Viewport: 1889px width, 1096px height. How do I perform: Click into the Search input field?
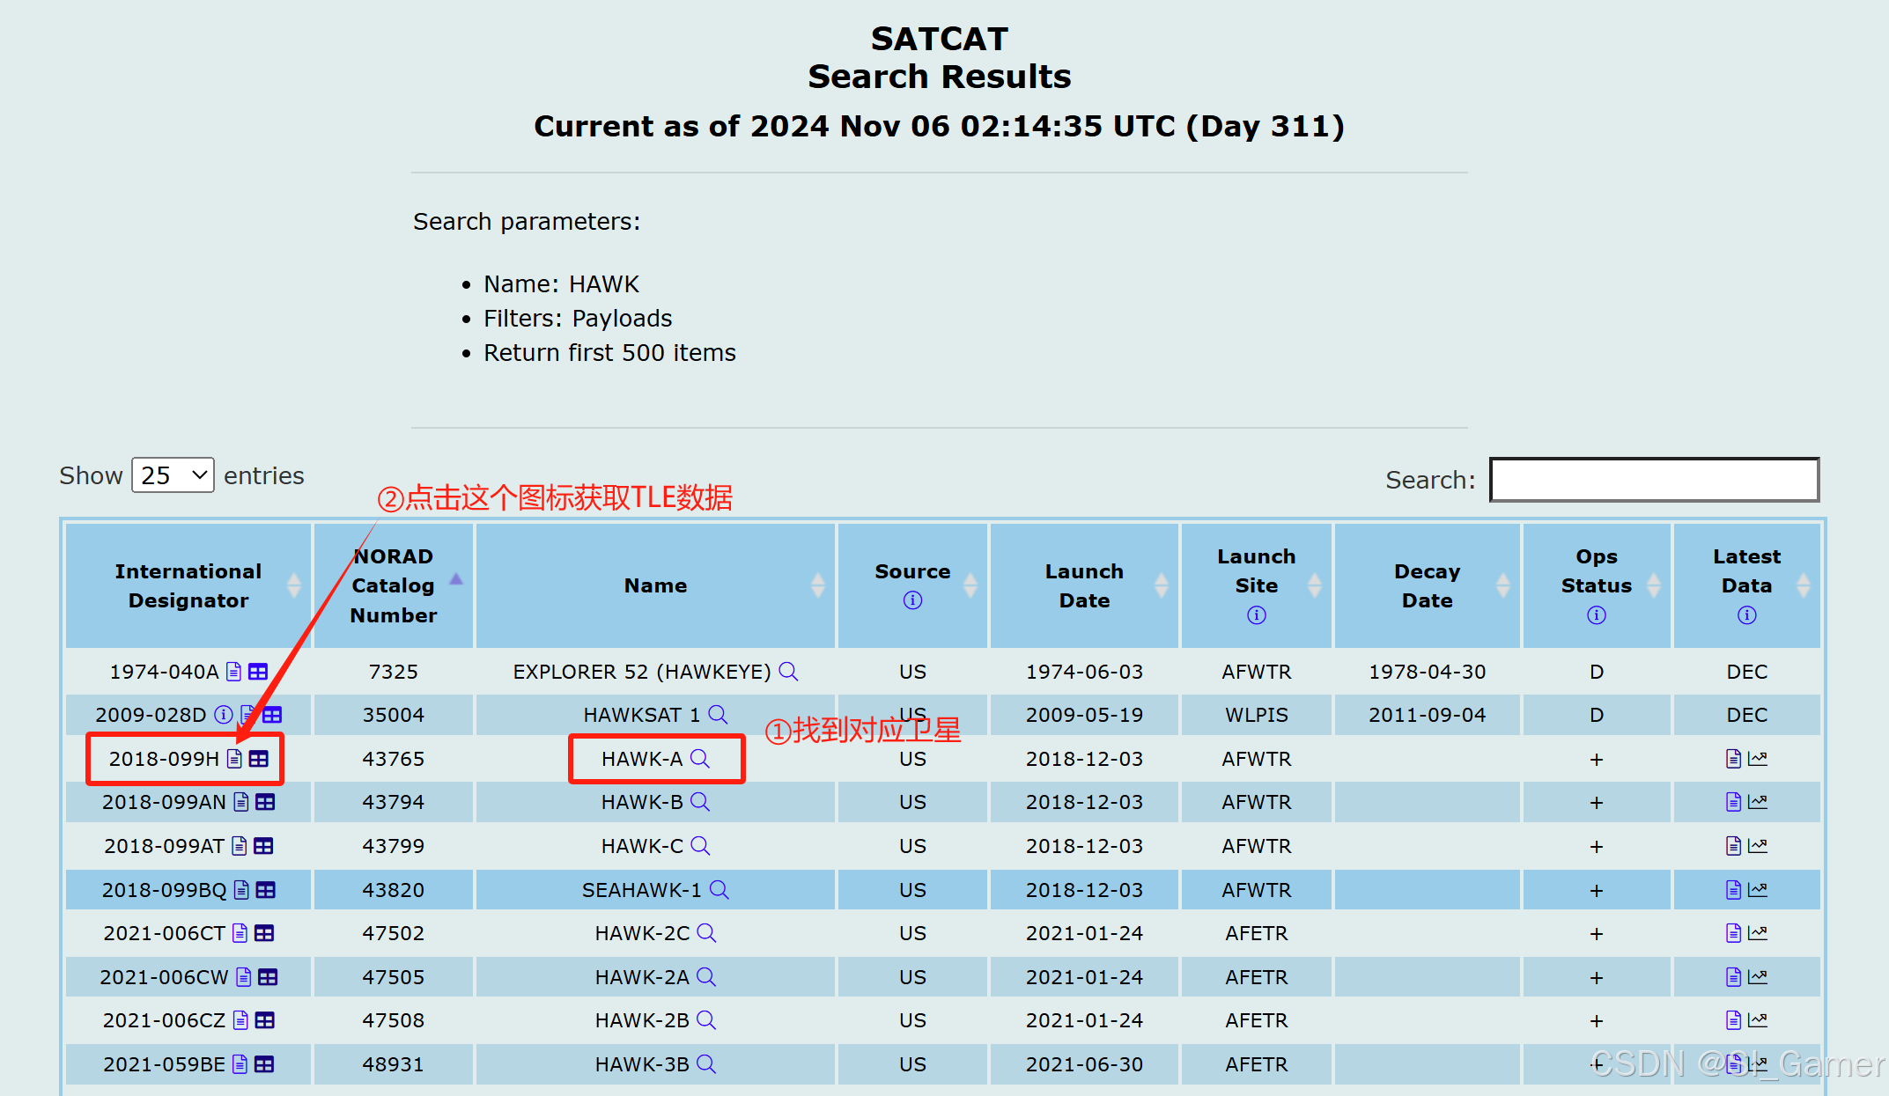[x=1654, y=480]
